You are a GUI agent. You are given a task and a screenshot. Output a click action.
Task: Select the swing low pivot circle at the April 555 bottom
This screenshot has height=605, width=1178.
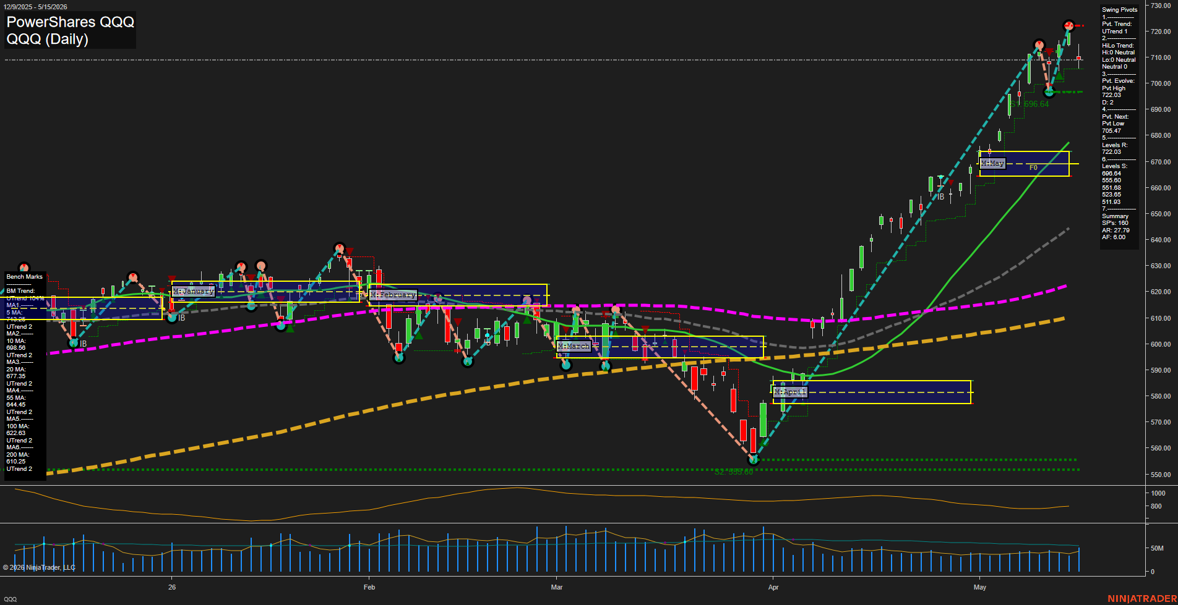tap(753, 459)
